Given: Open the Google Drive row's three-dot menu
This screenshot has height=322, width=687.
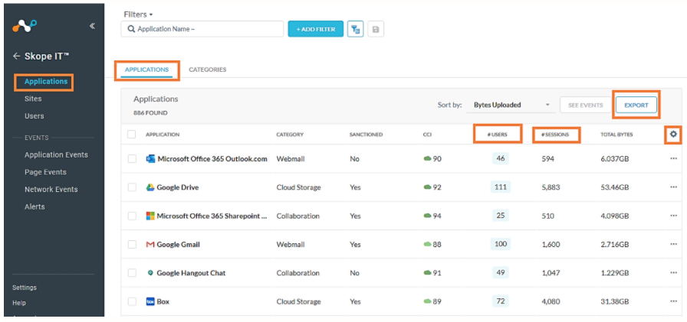Looking at the screenshot, I should [x=673, y=187].
